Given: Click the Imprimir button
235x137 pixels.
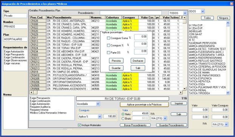Looking at the screenshot, I should (179, 103).
